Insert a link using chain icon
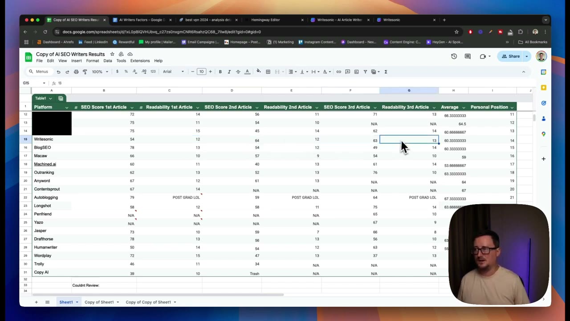This screenshot has height=321, width=570. (338, 72)
